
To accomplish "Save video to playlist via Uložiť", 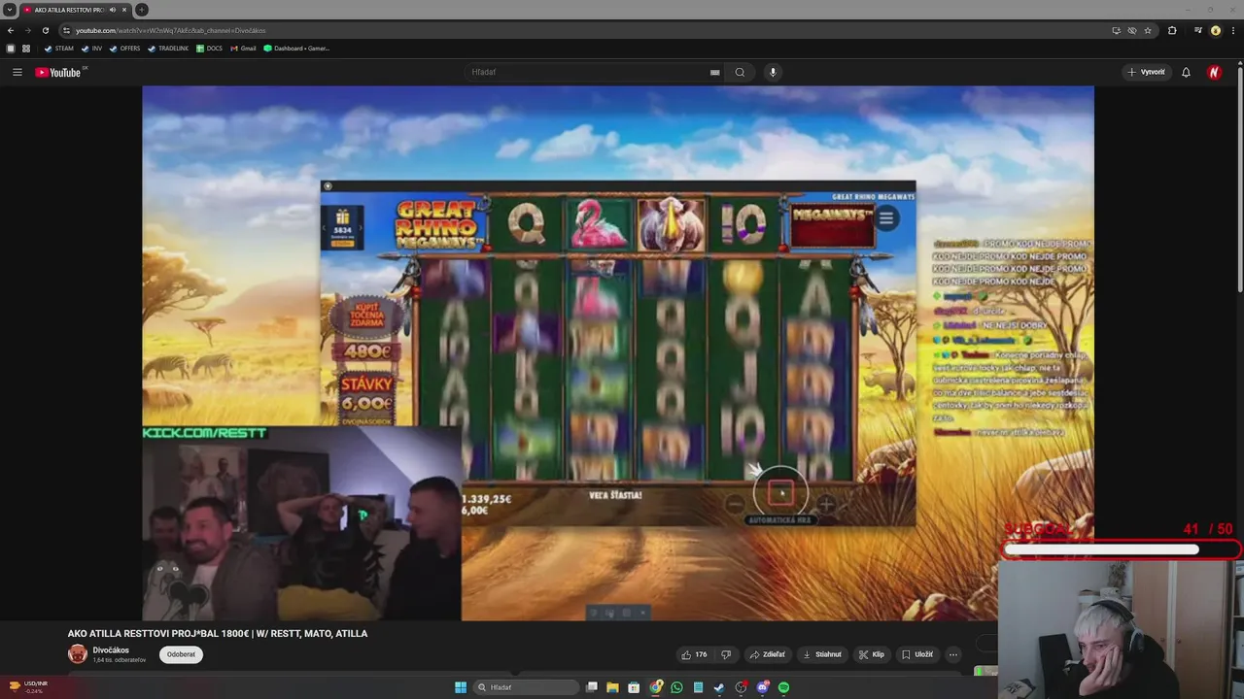I will point(916,654).
